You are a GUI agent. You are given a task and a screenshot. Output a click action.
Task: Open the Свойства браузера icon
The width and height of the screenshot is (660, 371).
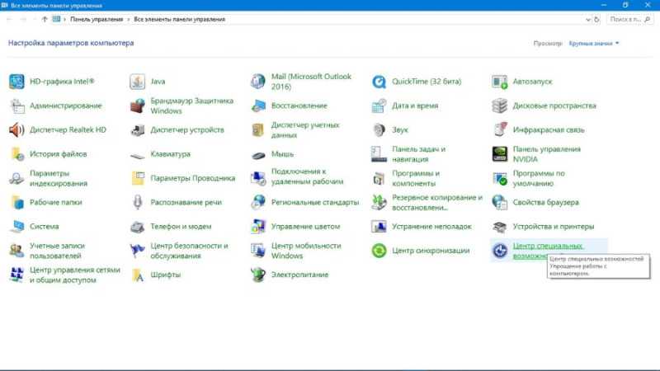tap(500, 202)
